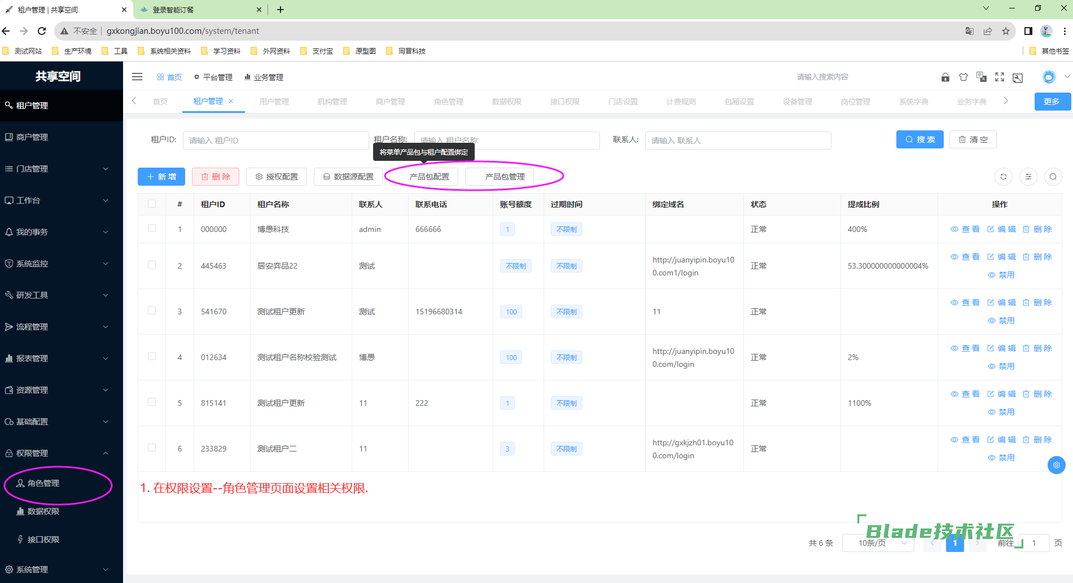Check the row for tenant 445463
Screen dimensions: 1073x583
[152, 265]
